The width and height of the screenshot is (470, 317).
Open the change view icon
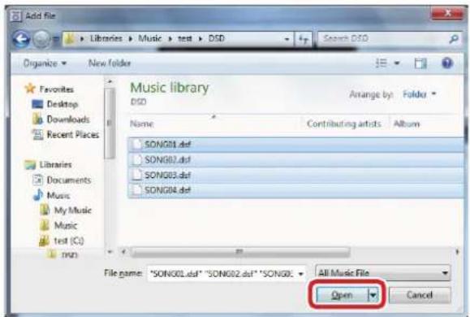click(382, 63)
